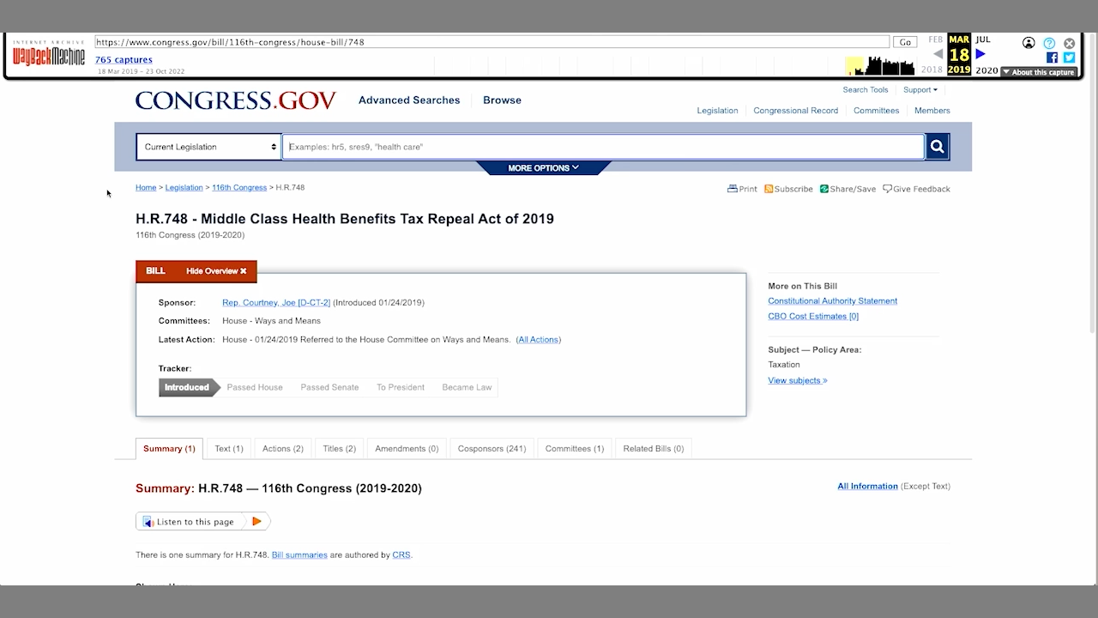The image size is (1098, 618).
Task: Open the Actions (2) tab
Action: (282, 449)
